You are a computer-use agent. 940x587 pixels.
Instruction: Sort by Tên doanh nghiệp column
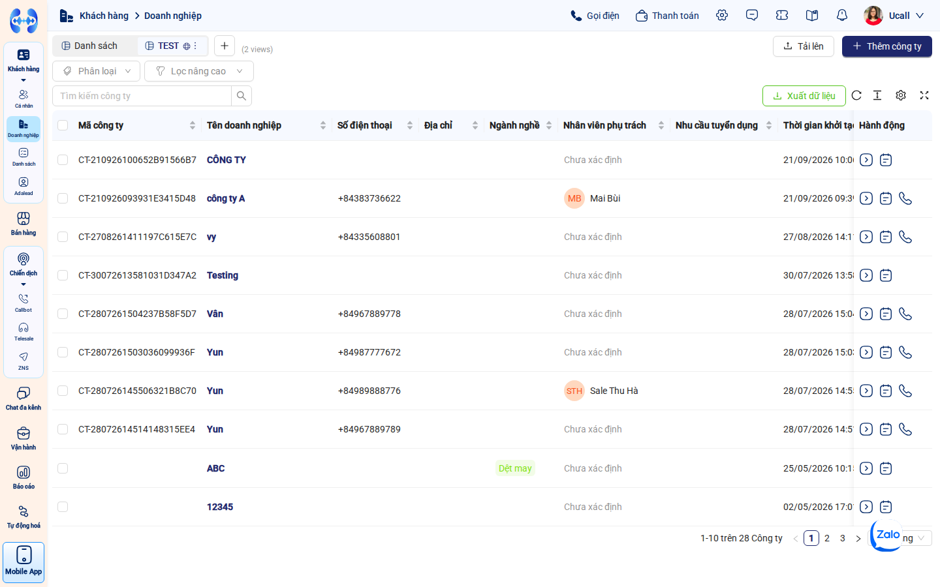(323, 125)
